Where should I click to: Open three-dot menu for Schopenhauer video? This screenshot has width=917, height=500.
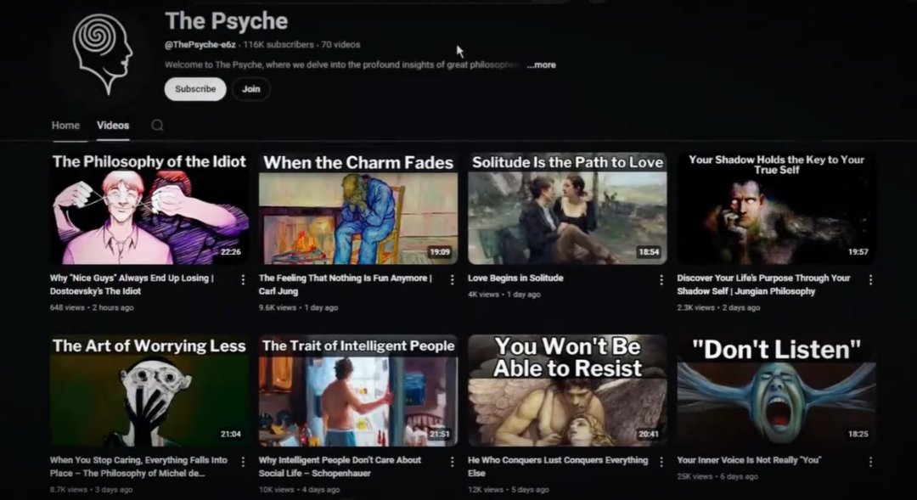(452, 462)
